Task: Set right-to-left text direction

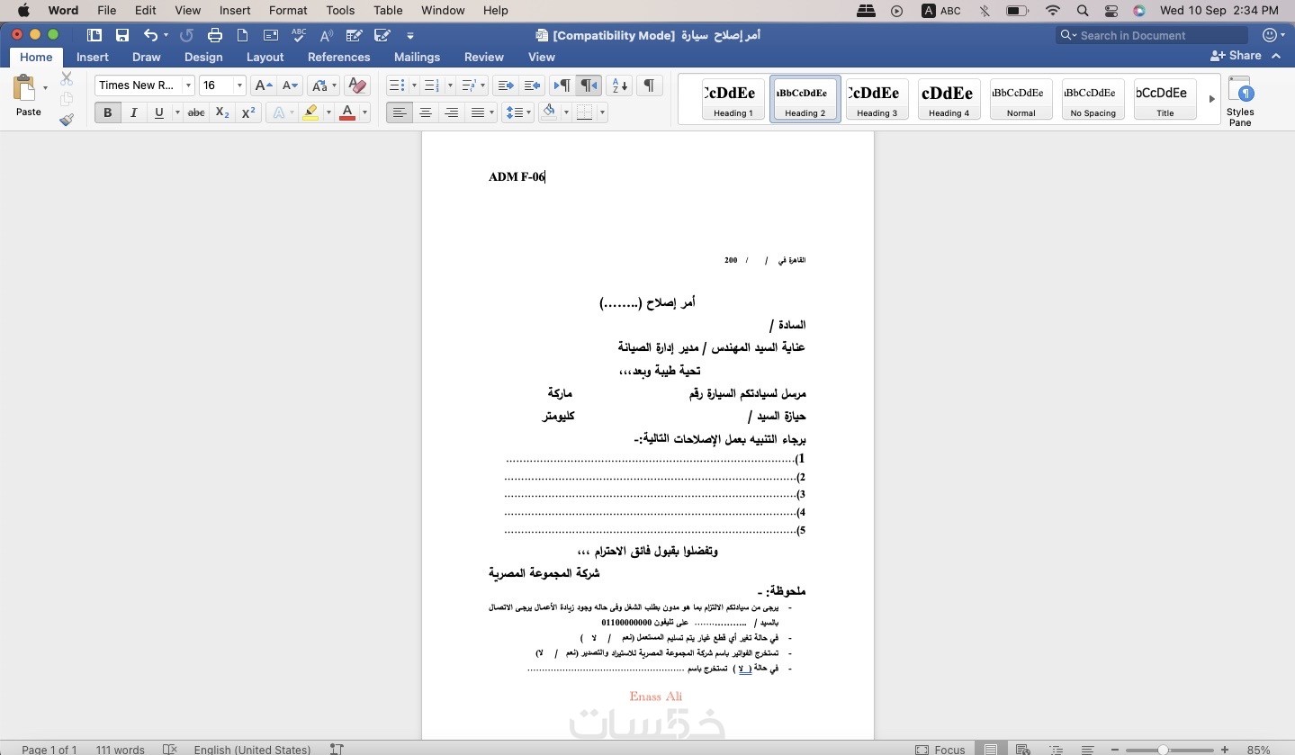Action: point(589,85)
